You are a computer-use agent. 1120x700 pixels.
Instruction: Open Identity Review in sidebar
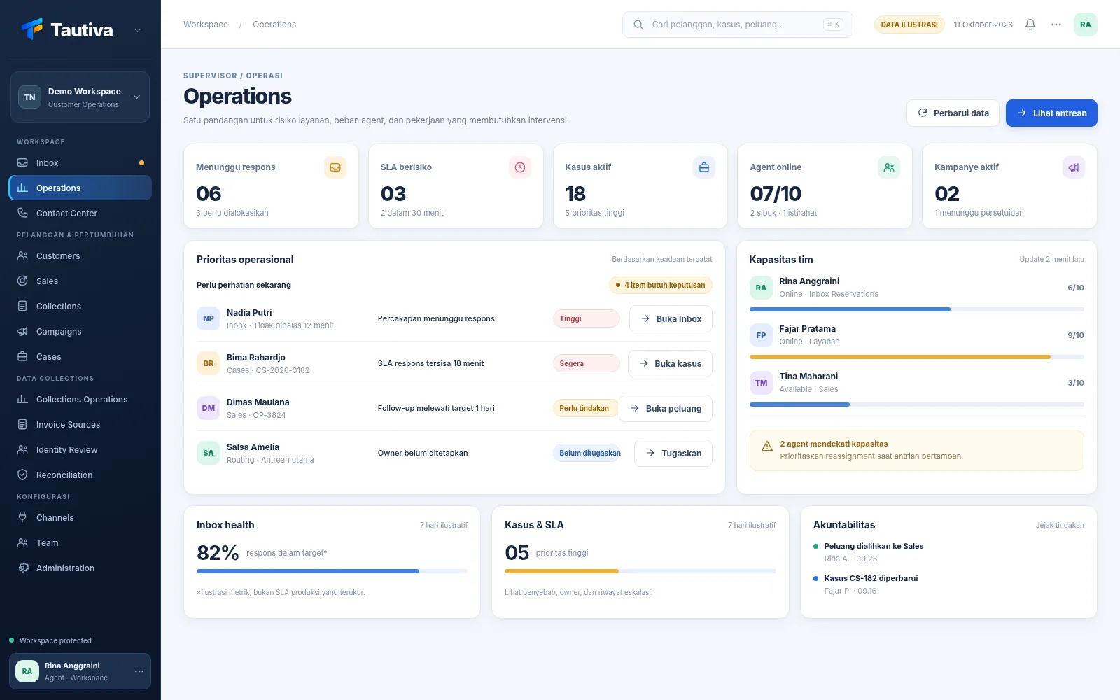pos(80,449)
